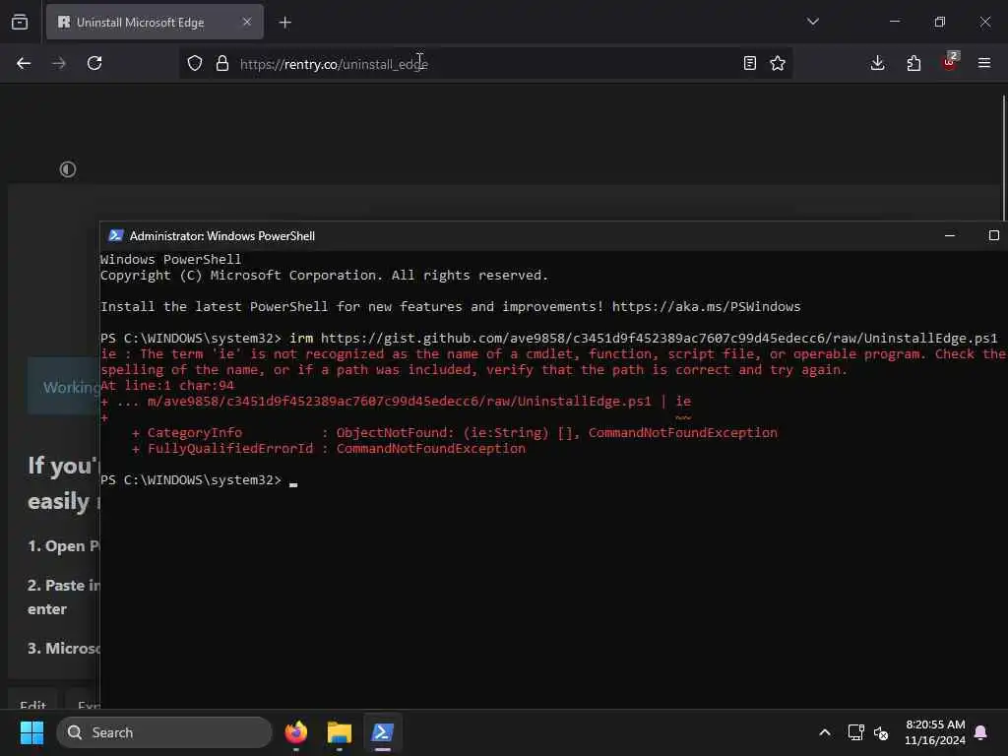Toggle reader view for this page

click(x=749, y=63)
